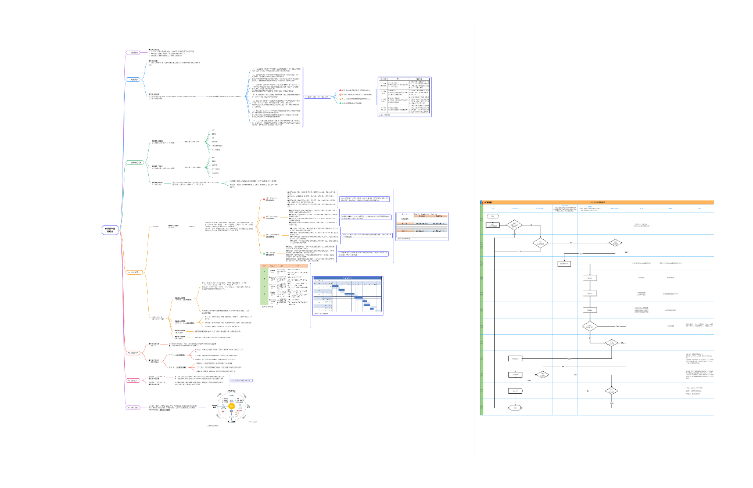Click the end terminator at flowchart bottom
Image resolution: width=753 pixels, height=488 pixels.
(x=515, y=408)
